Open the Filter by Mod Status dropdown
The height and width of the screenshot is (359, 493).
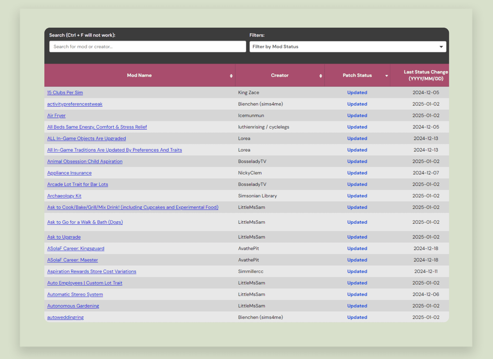click(348, 47)
